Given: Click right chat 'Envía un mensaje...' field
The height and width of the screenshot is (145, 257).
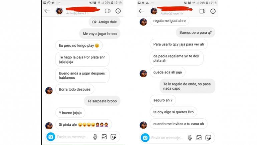Looking at the screenshot, I should [167, 138].
